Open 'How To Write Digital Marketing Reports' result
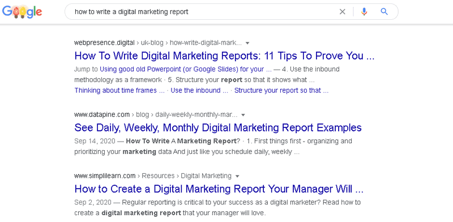 point(224,56)
